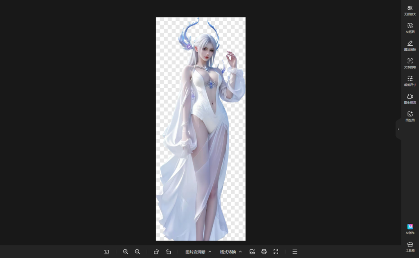The height and width of the screenshot is (258, 419).
Task: Open the crop size (裁剪尺寸) tool
Action: coord(410,81)
